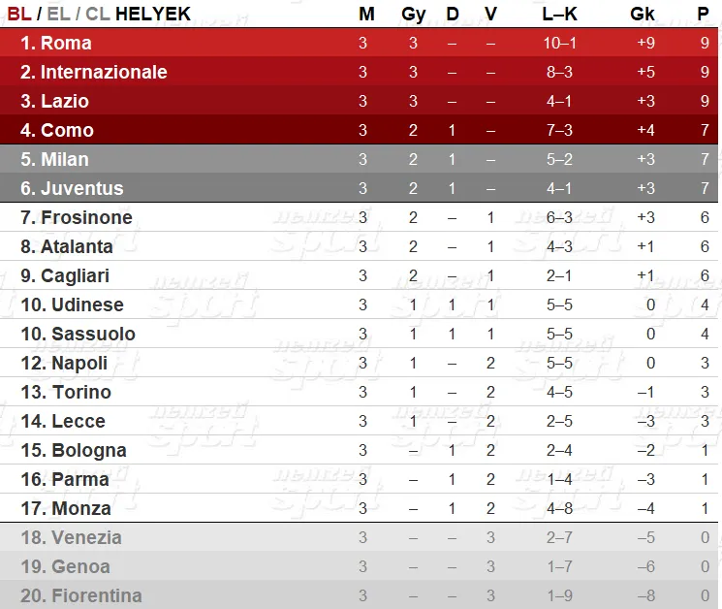The width and height of the screenshot is (722, 609).
Task: Open the Milan team entry
Action: 360,159
